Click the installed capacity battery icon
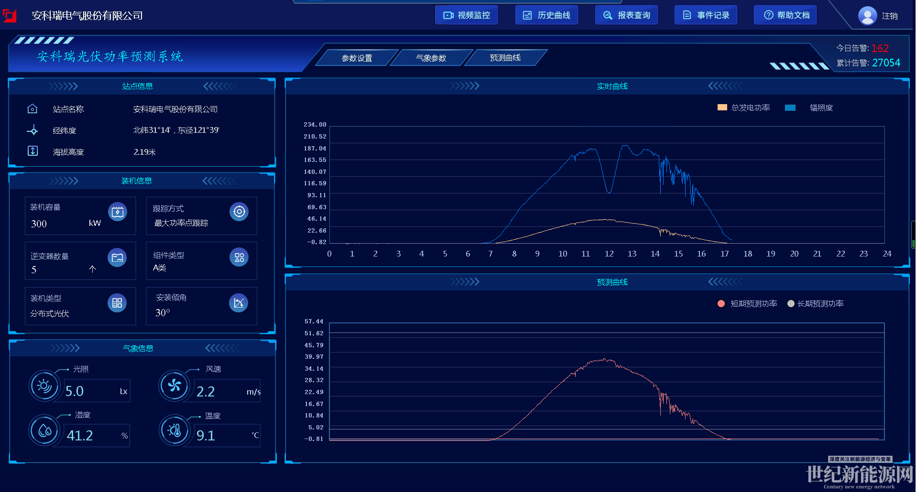916x492 pixels. tap(118, 212)
